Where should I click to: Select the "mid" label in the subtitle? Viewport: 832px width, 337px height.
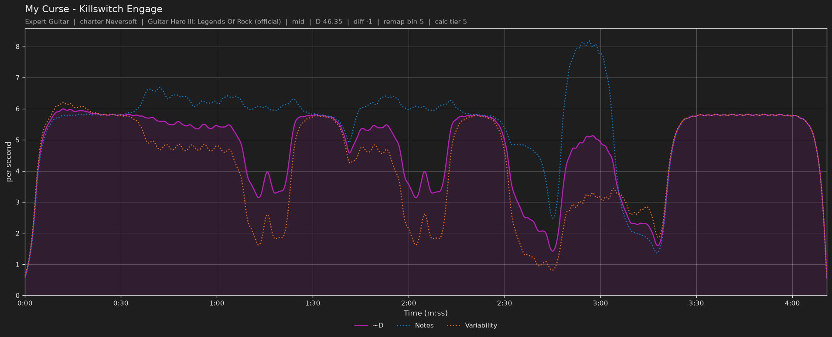[298, 22]
